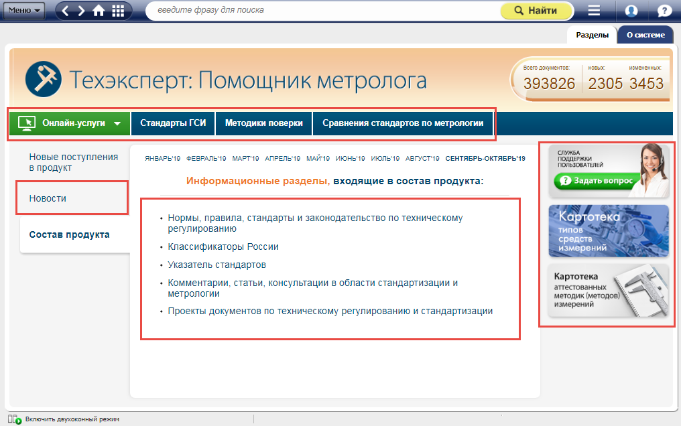Click the help question mark icon
681x426 pixels.
coord(664,11)
